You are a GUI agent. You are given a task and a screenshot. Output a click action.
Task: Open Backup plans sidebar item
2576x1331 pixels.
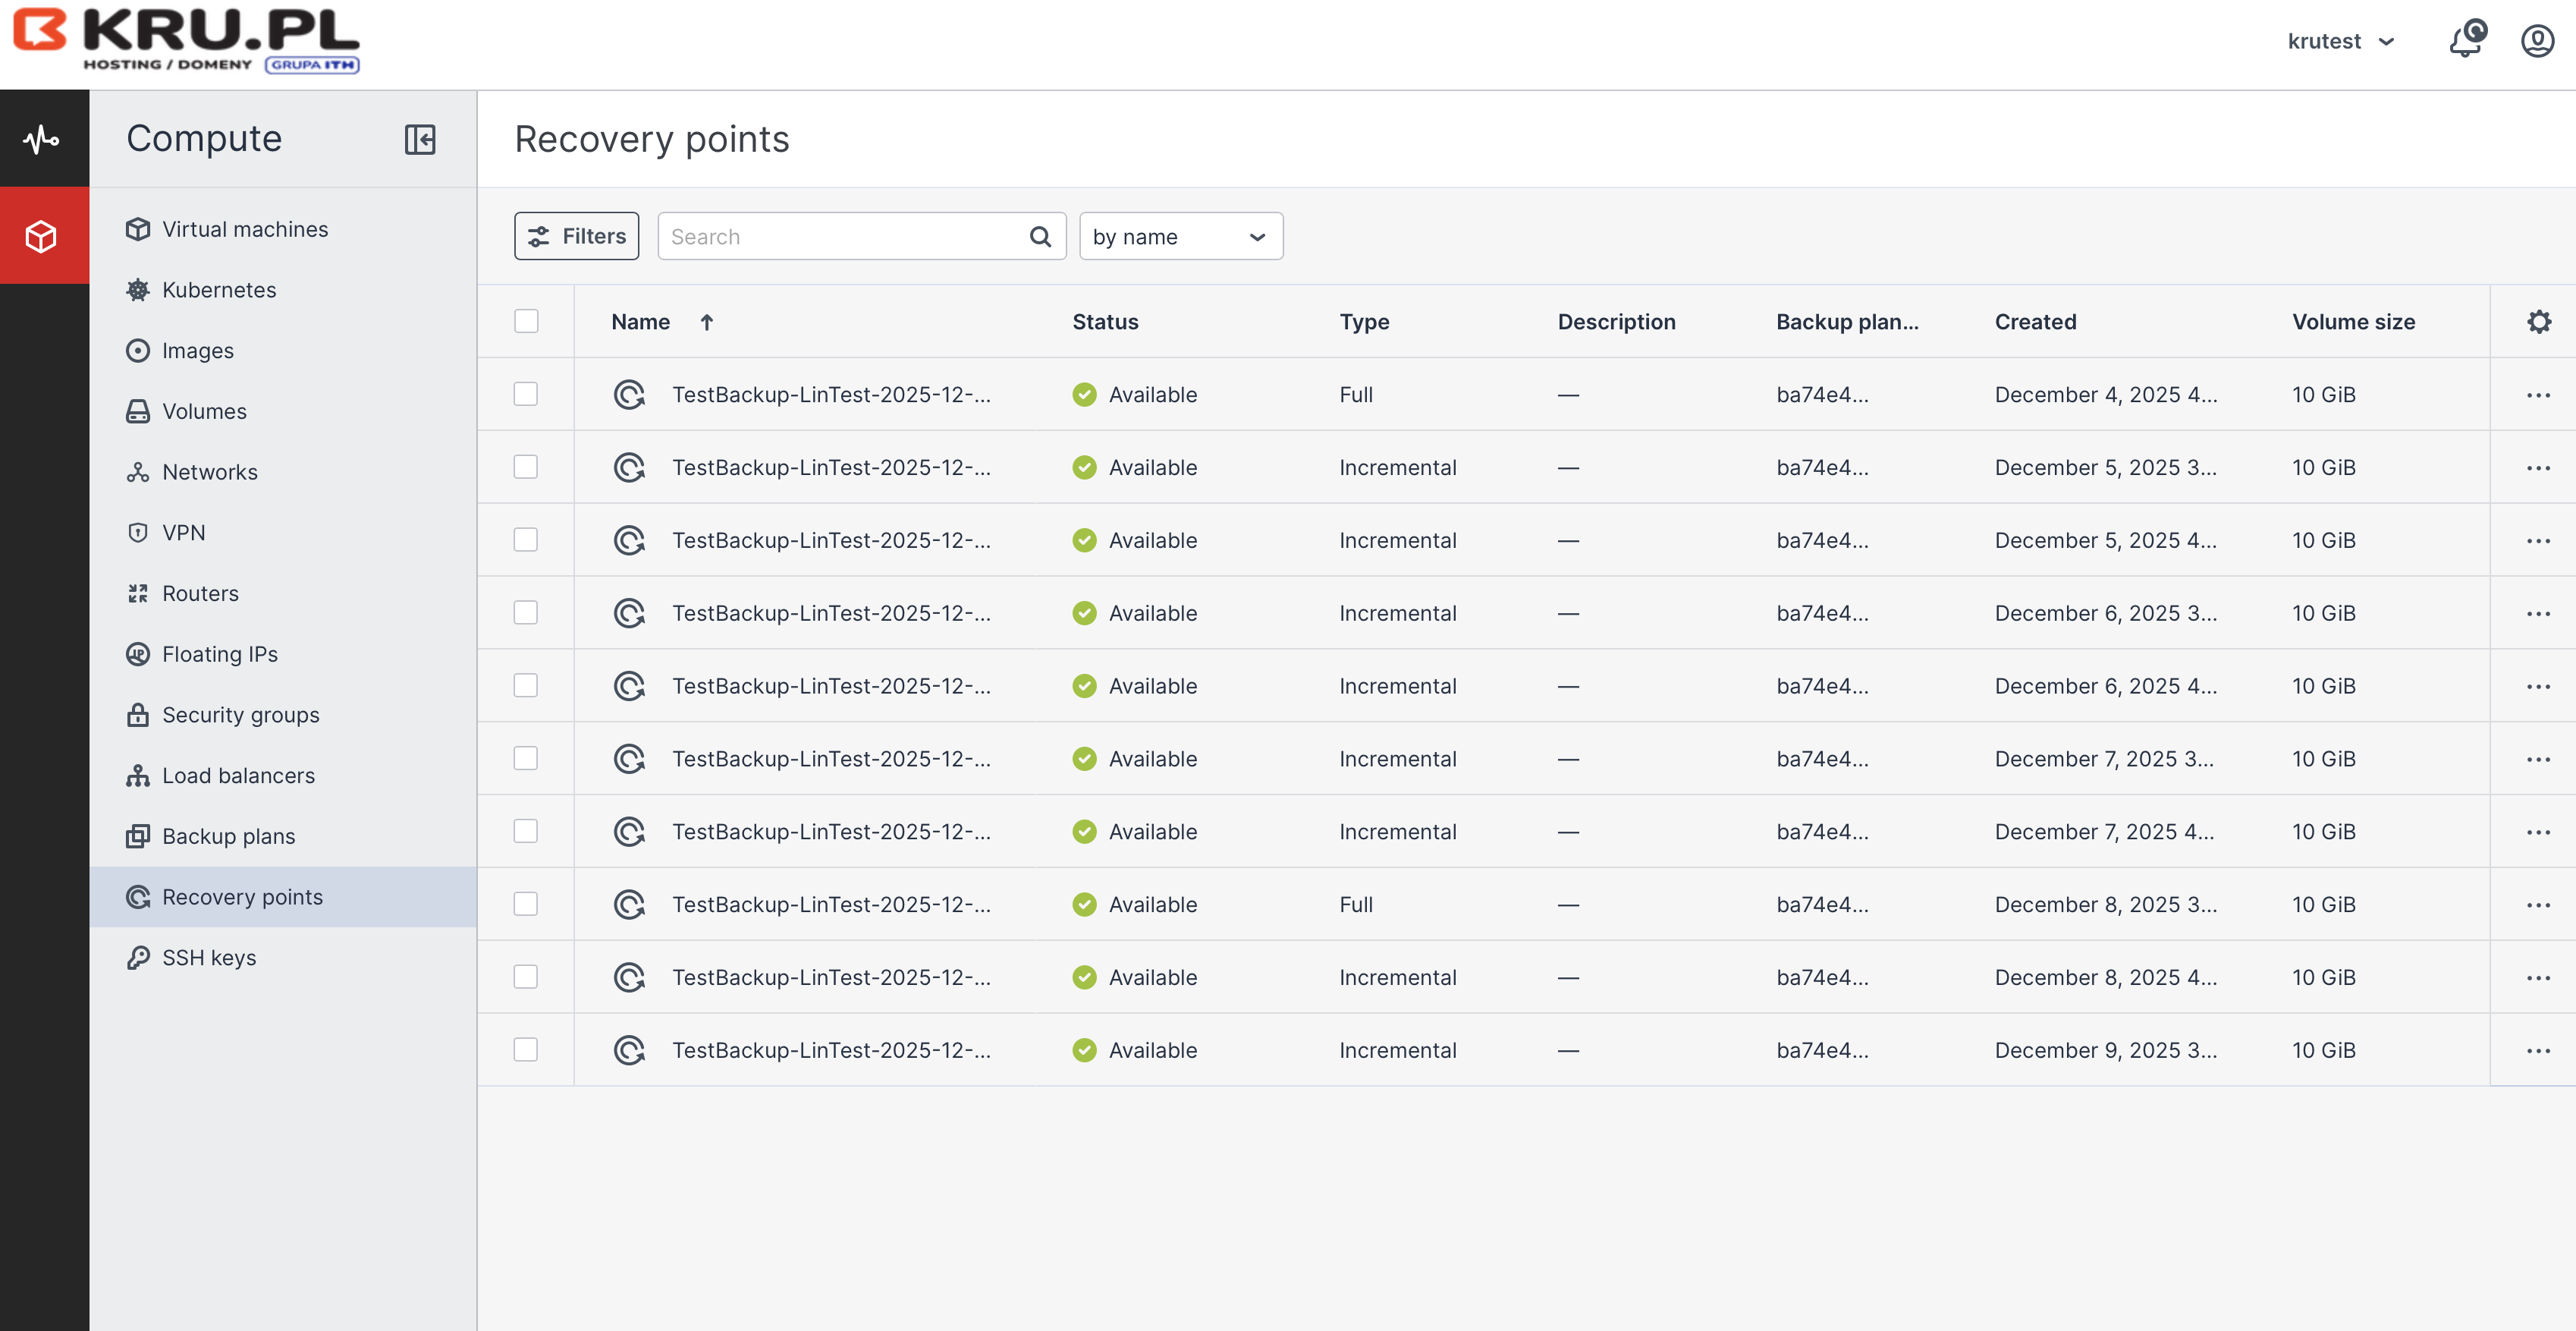click(x=228, y=837)
